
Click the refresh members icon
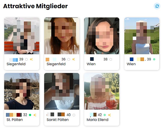(157, 6)
